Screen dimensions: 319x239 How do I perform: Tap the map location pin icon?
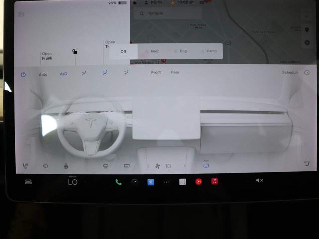click(307, 30)
